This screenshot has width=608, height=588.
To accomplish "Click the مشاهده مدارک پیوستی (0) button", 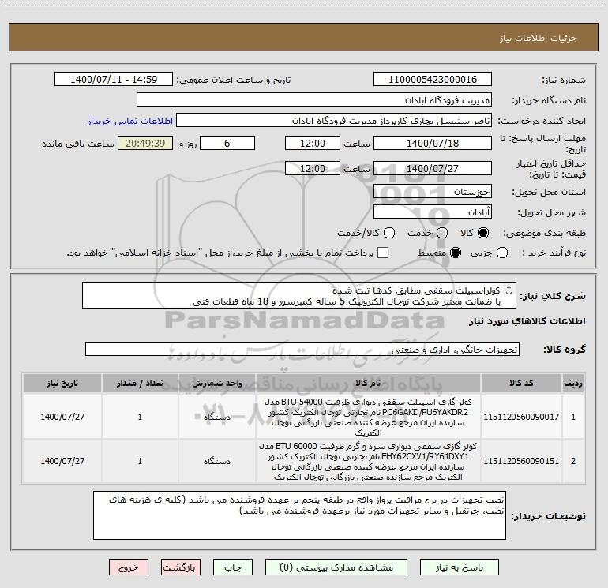I will point(336,567).
